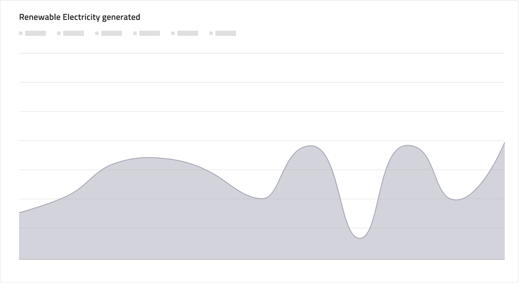Toggle the first legend label placeholder bar
This screenshot has height=283, width=519.
35,33
